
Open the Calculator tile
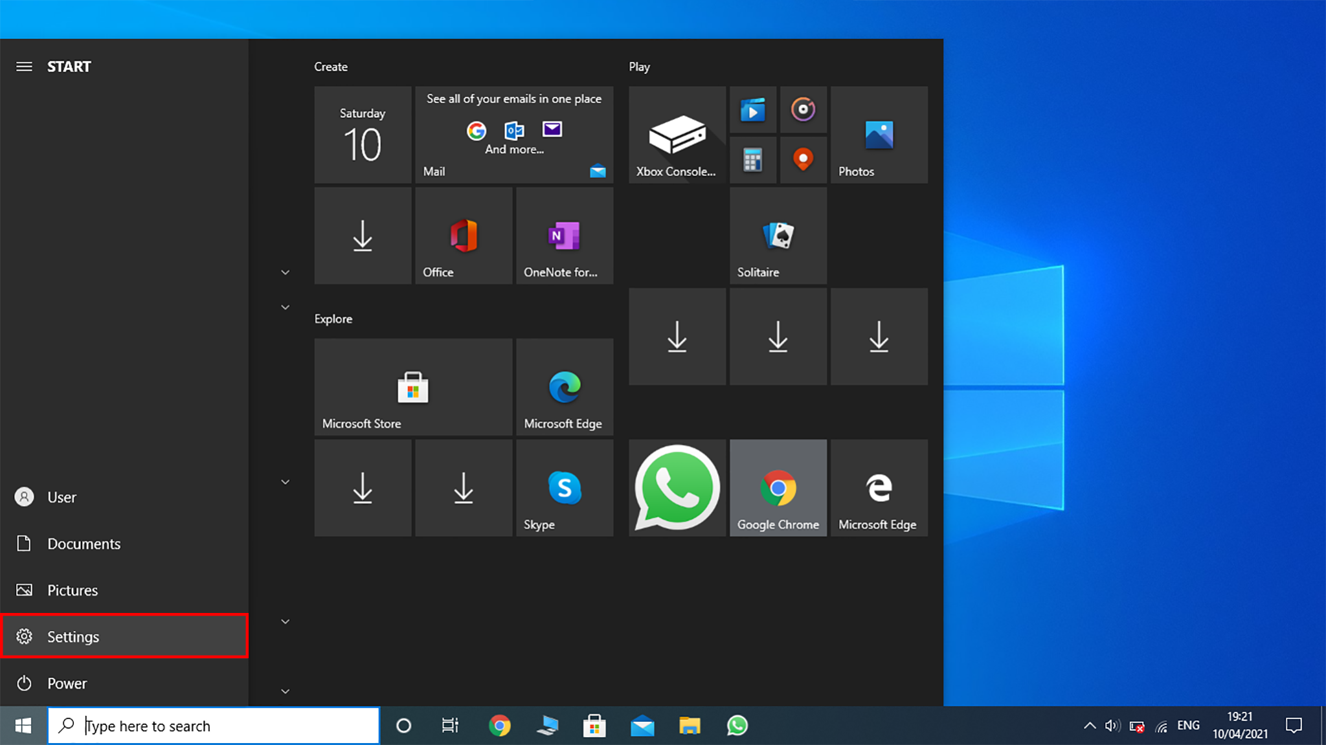click(x=752, y=159)
